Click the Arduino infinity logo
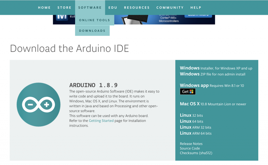The image size is (268, 165). [x=39, y=105]
